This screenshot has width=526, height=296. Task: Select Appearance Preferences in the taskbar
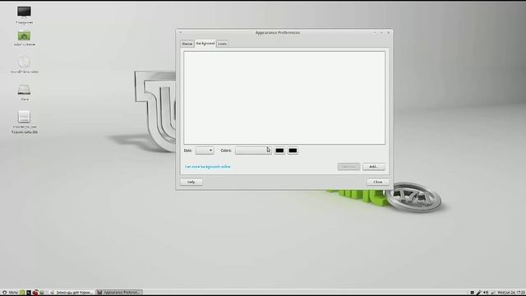click(119, 293)
